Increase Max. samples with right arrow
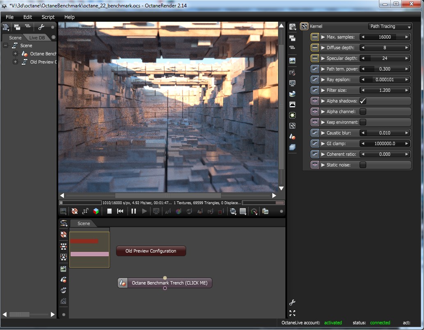Viewport: 424px width, 330px height. pos(406,37)
